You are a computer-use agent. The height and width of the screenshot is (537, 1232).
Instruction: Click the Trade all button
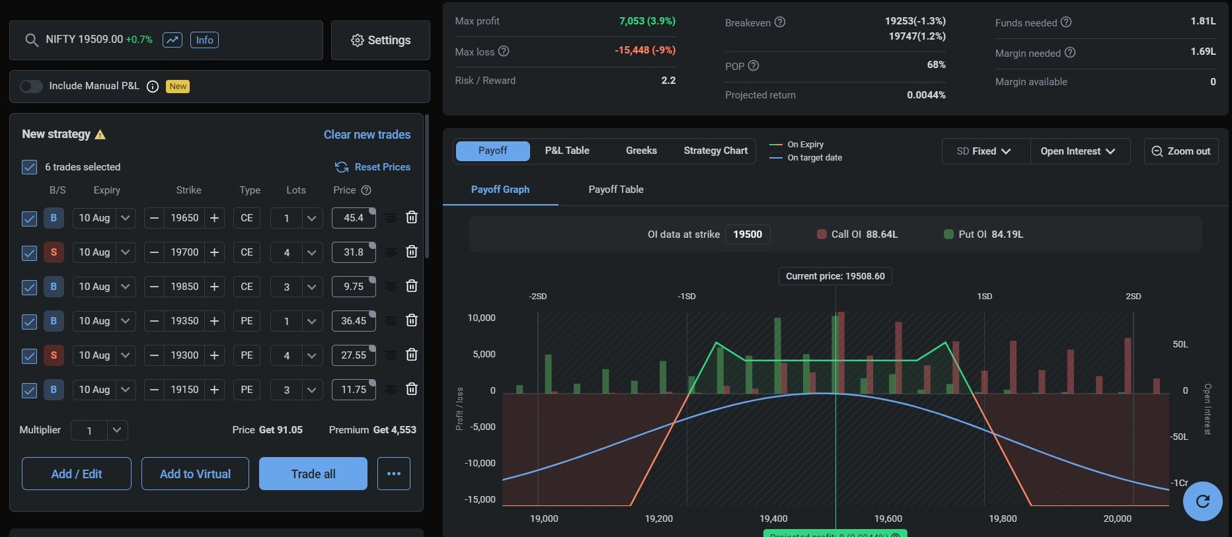[313, 474]
